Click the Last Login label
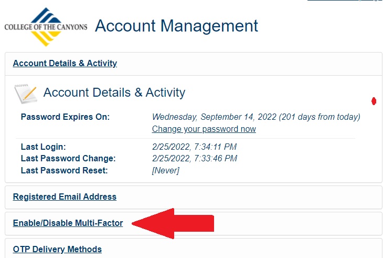This screenshot has height=258, width=383. (x=43, y=147)
